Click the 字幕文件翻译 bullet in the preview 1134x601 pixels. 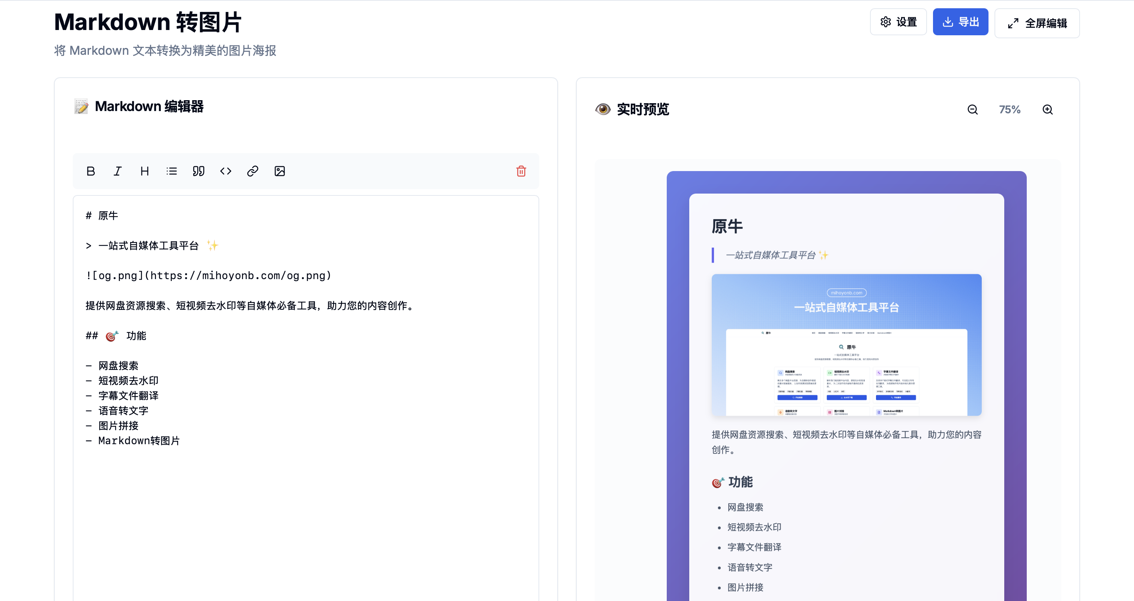754,547
